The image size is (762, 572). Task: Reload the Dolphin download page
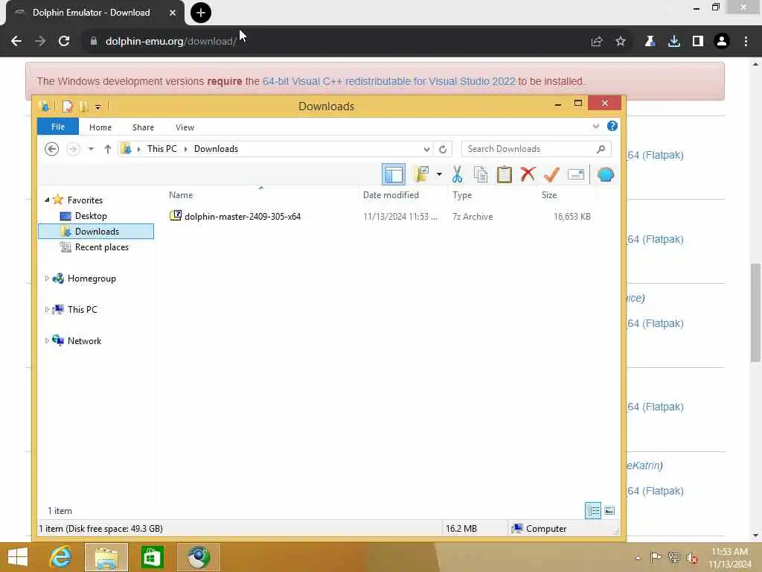click(64, 41)
